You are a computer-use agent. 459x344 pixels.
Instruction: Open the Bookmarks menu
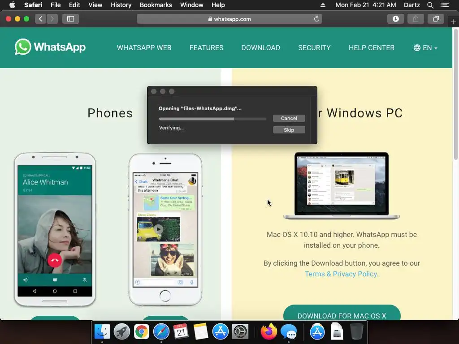pos(156,5)
